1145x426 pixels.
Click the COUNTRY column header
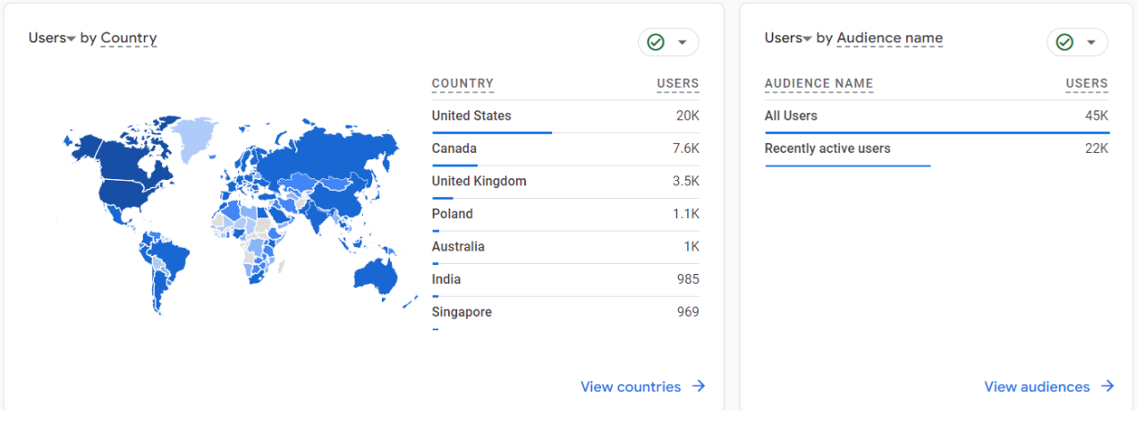coord(462,83)
